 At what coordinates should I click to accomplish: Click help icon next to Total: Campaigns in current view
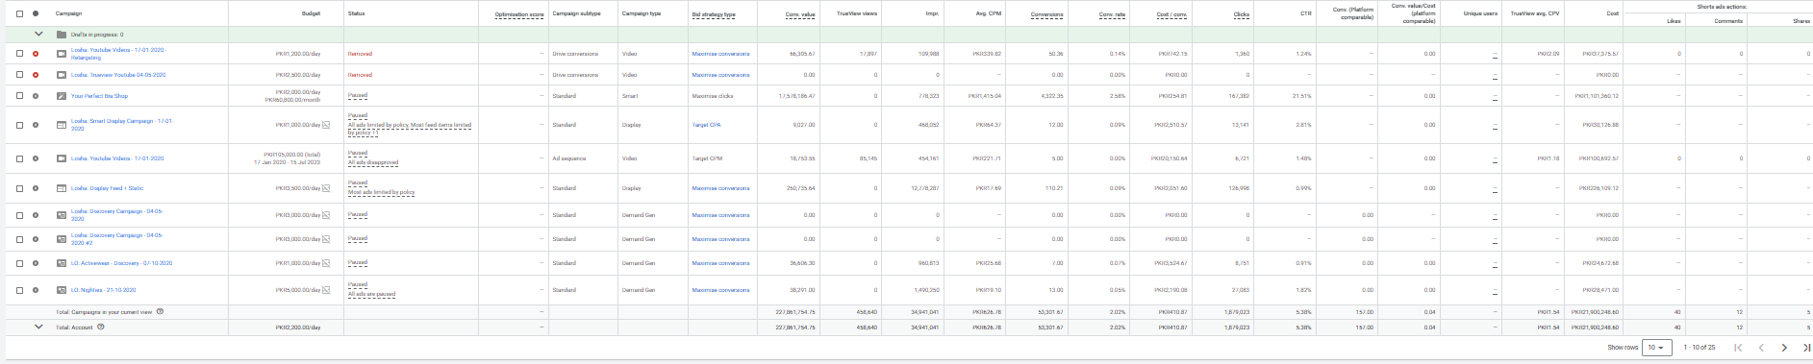160,311
